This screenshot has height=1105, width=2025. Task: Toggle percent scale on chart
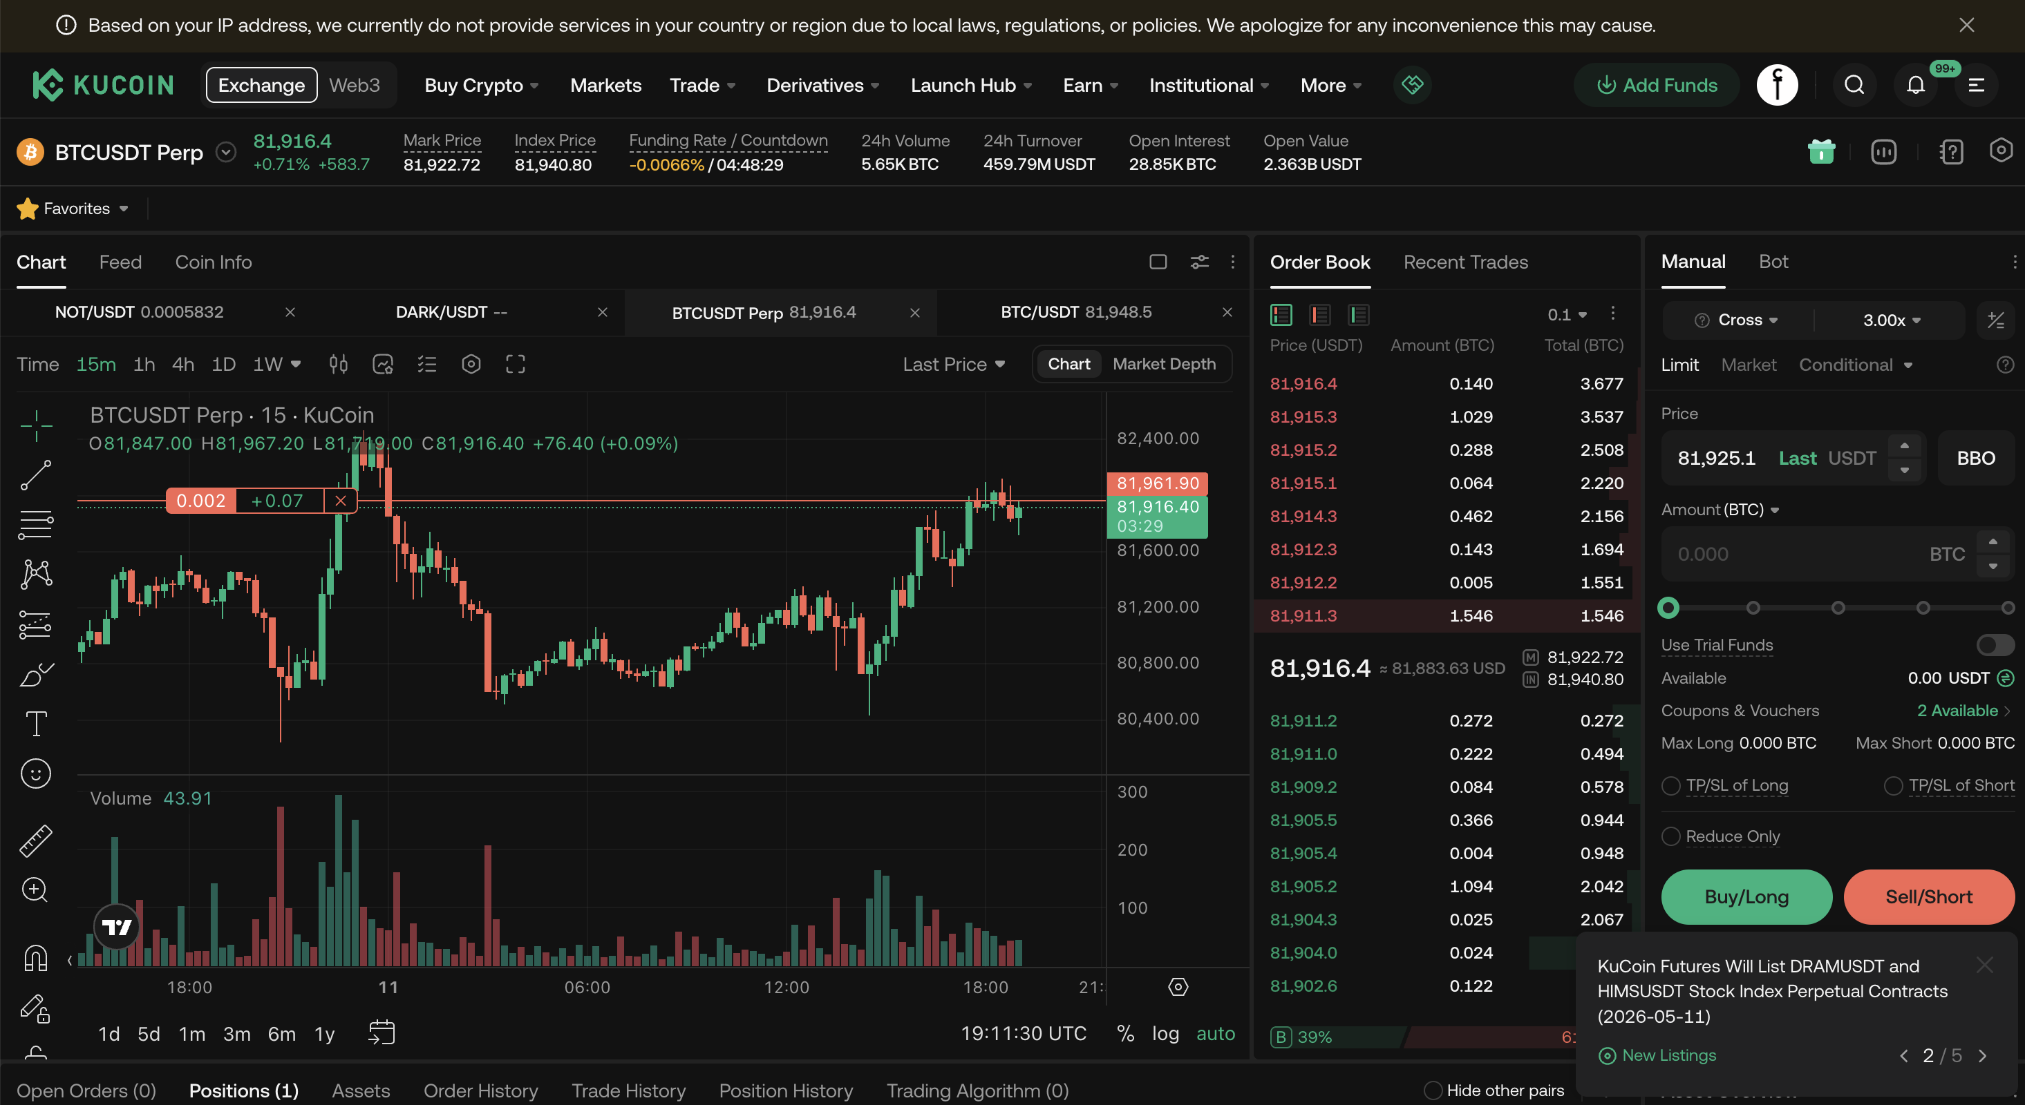1126,1034
